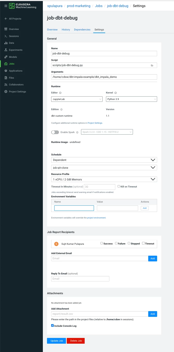The width and height of the screenshot is (174, 352).
Task: Click the Cloudera Machine Learning logo
Action: [22, 6]
